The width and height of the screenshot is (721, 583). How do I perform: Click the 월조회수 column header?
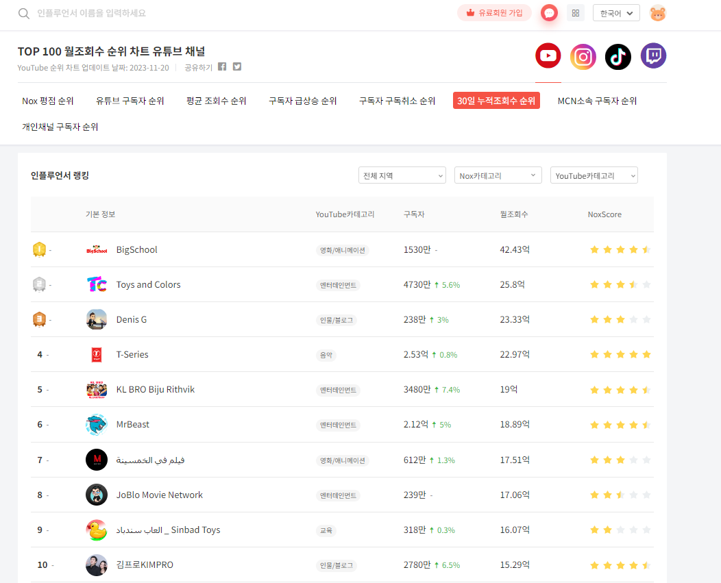click(x=513, y=214)
